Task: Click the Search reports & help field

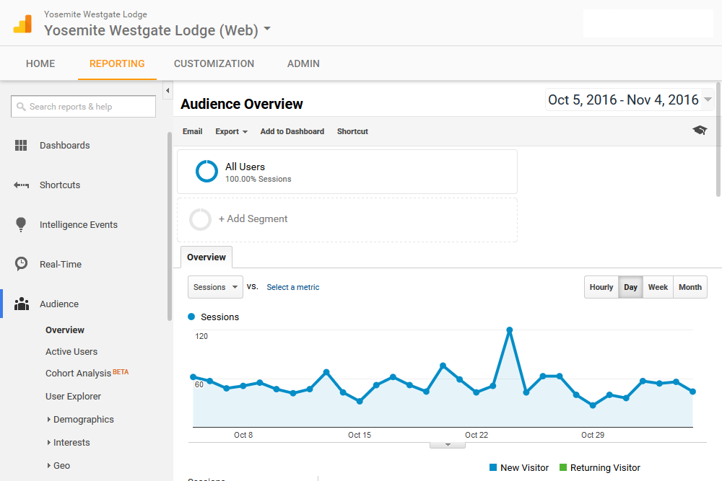Action: tap(83, 106)
